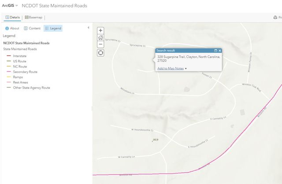Click the About info icon
The height and width of the screenshot is (184, 282).
tap(7, 28)
